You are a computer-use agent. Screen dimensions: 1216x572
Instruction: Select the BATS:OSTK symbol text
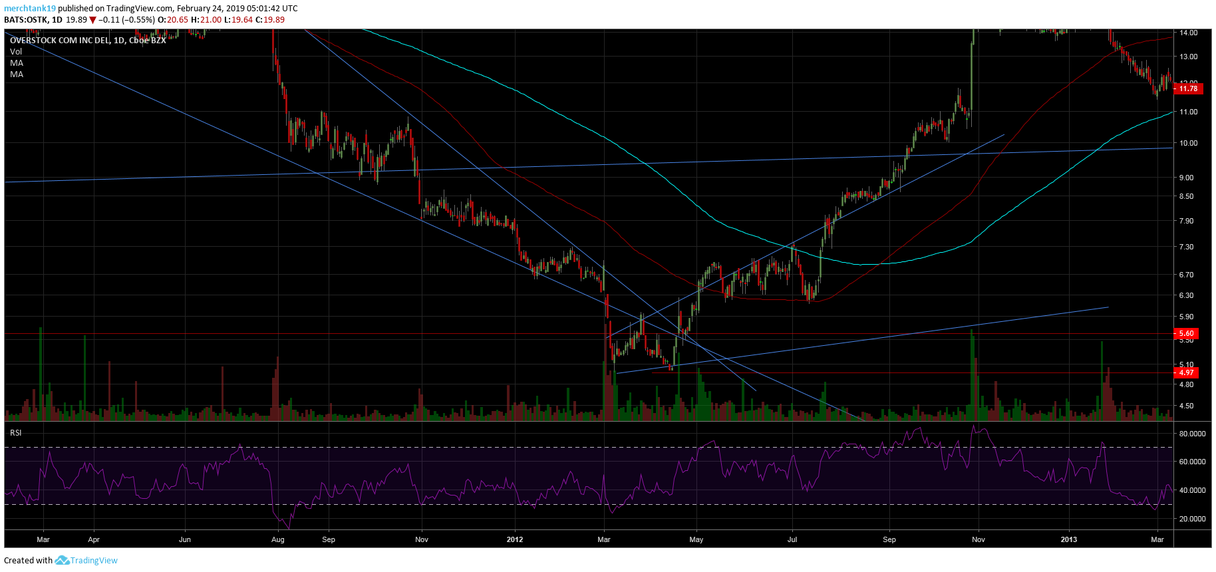(26, 20)
